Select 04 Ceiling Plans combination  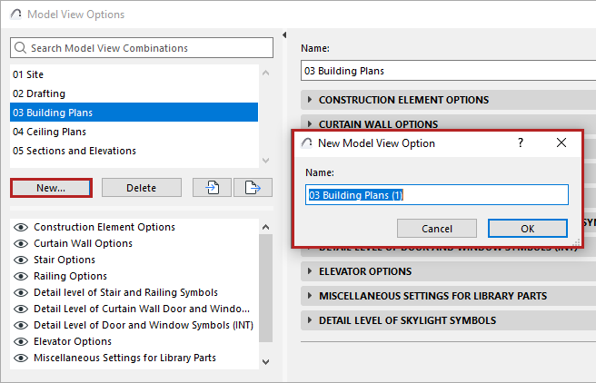click(47, 132)
